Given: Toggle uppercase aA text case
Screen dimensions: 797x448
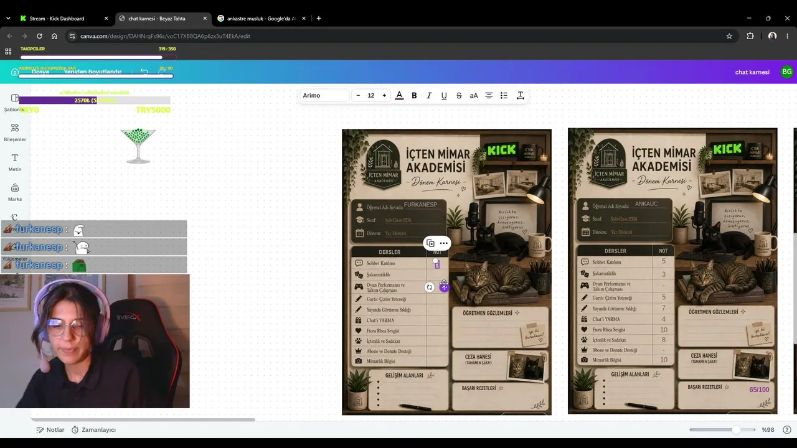Looking at the screenshot, I should click(474, 96).
